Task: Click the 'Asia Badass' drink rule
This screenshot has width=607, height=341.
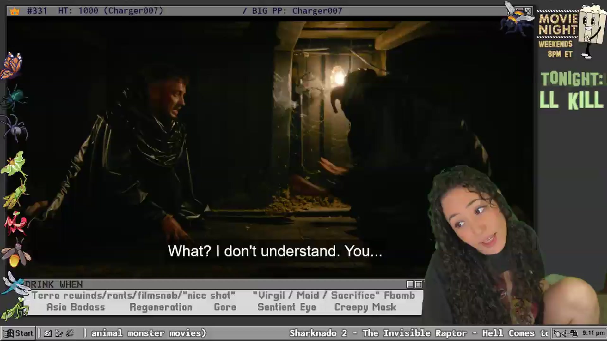Action: click(x=76, y=307)
